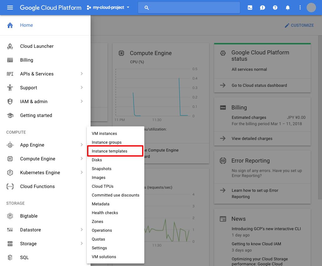Open the Cloud Launcher sidebar item

tap(45, 47)
